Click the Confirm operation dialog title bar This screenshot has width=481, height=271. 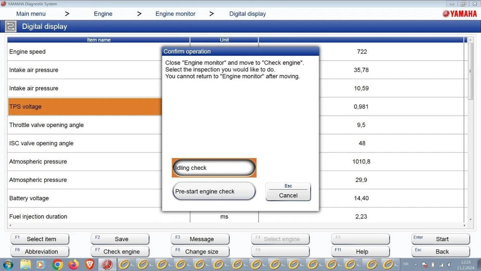click(240, 51)
